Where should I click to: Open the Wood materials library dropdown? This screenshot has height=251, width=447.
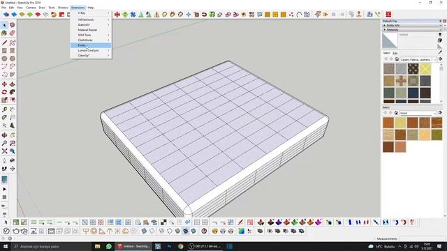pyautogui.click(x=418, y=113)
